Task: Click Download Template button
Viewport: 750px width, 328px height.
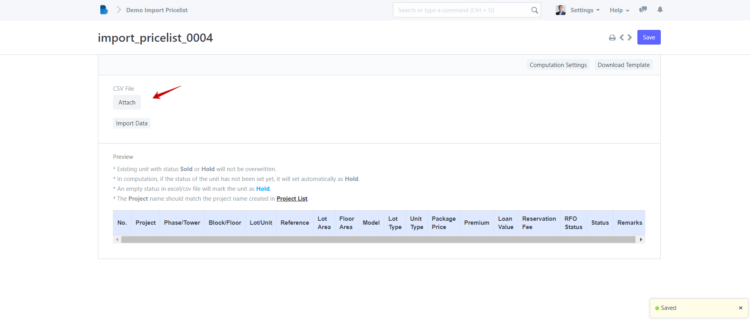Action: coord(623,65)
